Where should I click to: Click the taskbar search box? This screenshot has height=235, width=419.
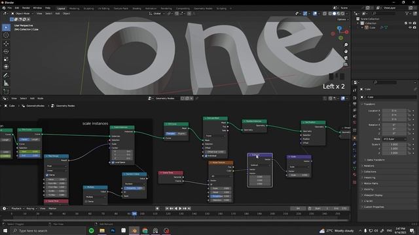(x=48, y=230)
